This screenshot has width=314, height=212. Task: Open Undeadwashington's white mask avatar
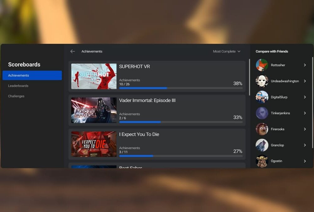[262, 81]
